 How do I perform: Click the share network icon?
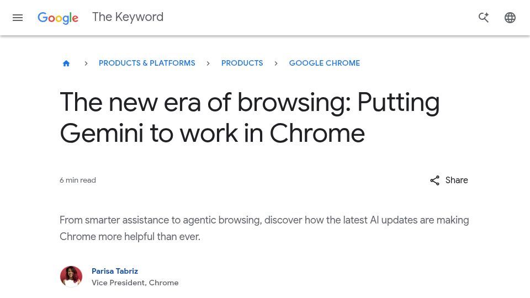click(434, 180)
